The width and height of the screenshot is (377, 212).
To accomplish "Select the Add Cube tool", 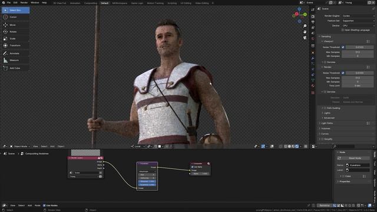I will (16, 68).
